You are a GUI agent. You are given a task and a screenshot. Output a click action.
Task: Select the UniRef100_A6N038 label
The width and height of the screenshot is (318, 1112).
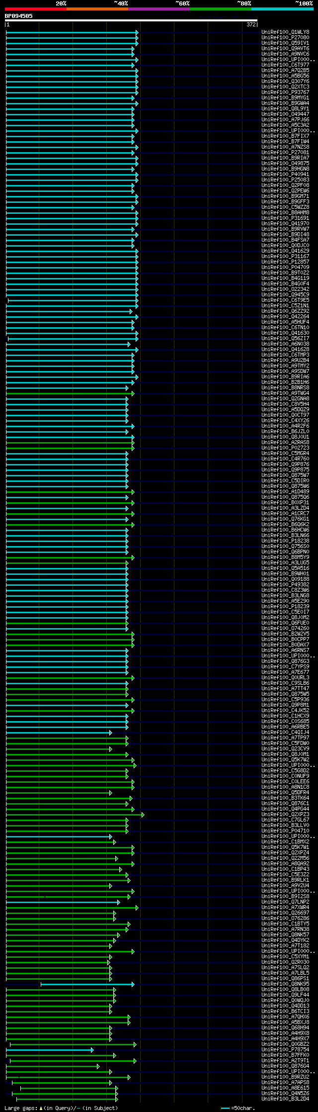pos(285,344)
